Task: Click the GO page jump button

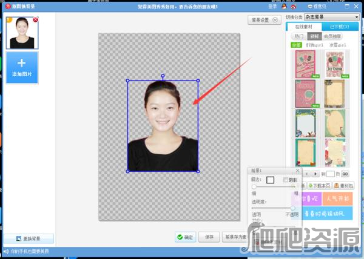Action: tap(345, 174)
